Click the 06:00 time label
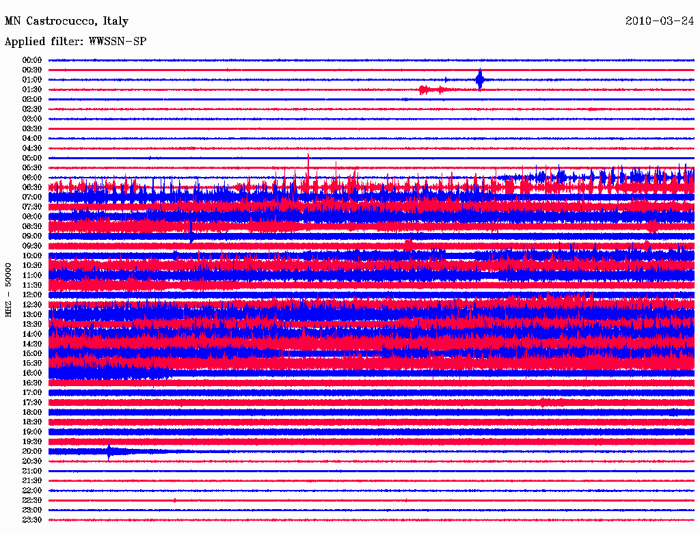The image size is (700, 533). (x=32, y=178)
